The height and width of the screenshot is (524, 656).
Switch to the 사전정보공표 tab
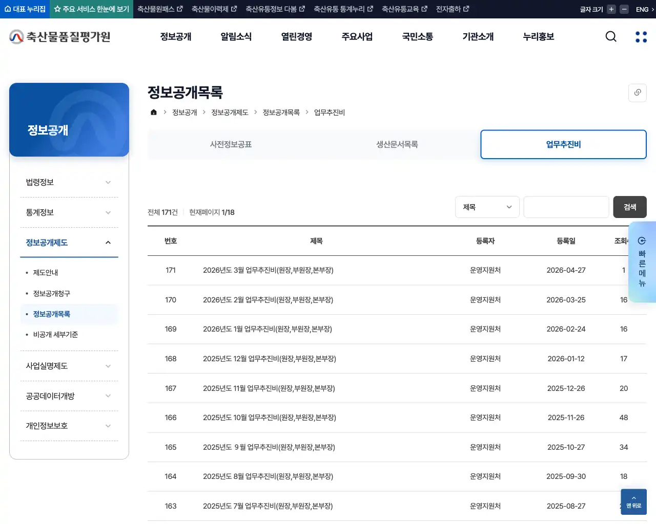(x=231, y=144)
